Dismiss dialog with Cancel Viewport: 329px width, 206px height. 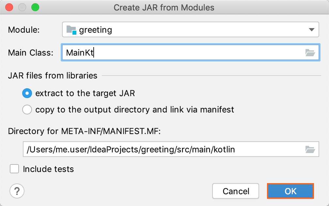pyautogui.click(x=236, y=191)
